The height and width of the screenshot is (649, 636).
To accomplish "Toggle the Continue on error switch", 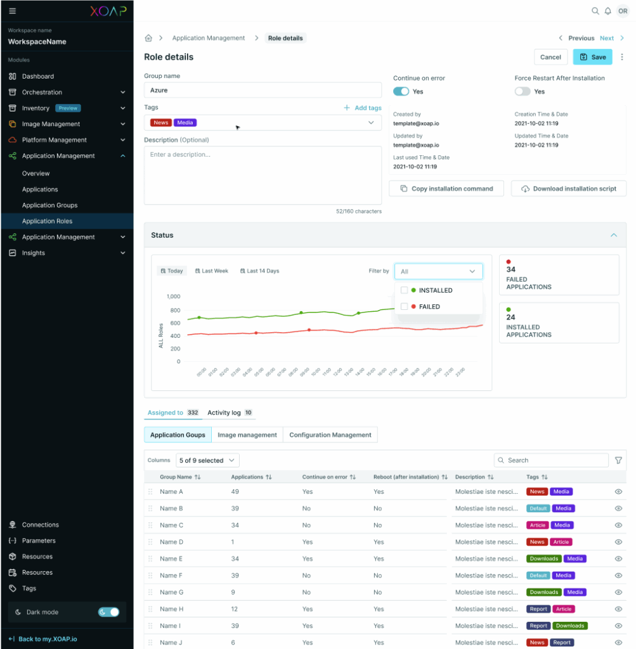I will point(401,91).
